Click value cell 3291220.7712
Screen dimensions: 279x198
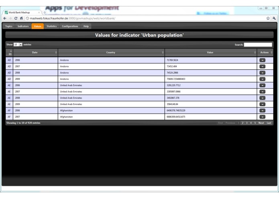point(211,85)
